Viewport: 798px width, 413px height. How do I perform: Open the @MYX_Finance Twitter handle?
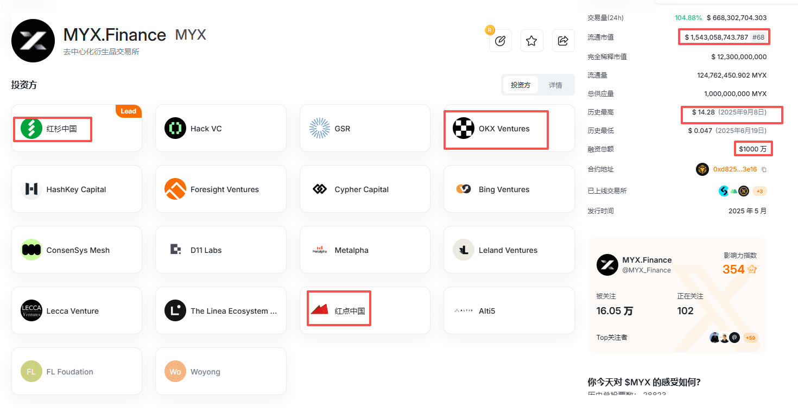coord(647,270)
